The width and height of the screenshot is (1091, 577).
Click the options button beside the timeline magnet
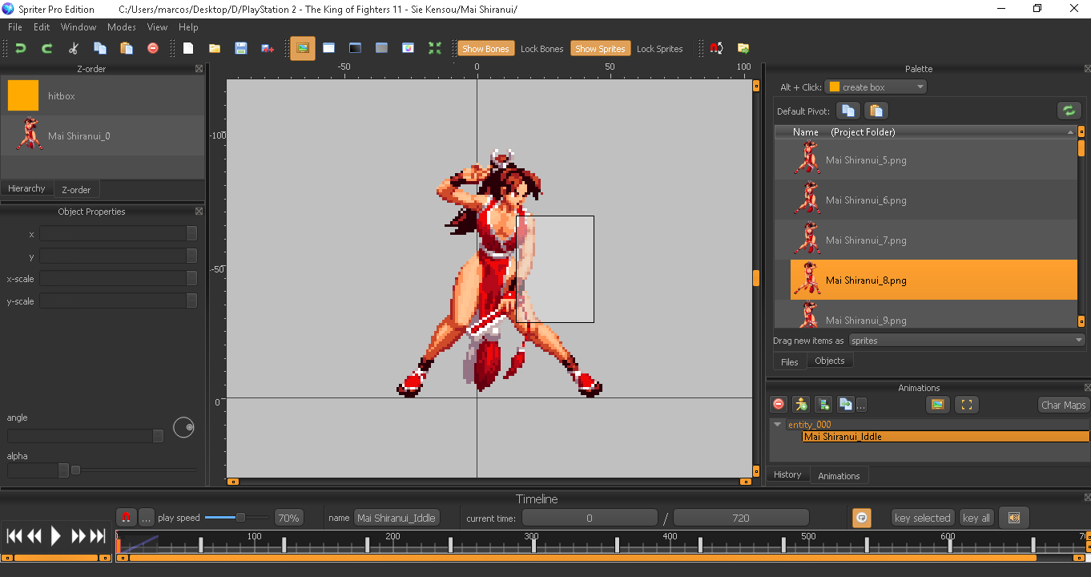(147, 518)
